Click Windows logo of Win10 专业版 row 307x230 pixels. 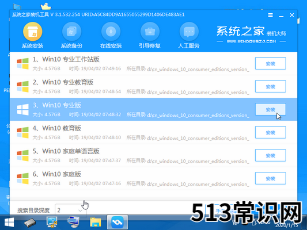click(22, 109)
